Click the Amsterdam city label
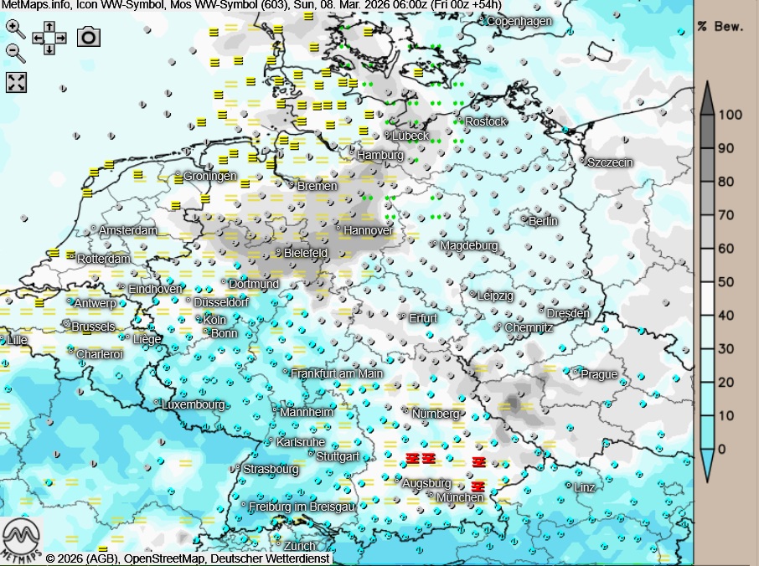This screenshot has width=759, height=566. click(128, 230)
